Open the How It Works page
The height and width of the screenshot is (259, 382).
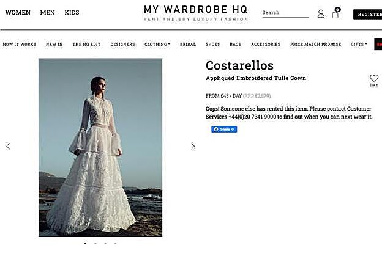pyautogui.click(x=20, y=45)
